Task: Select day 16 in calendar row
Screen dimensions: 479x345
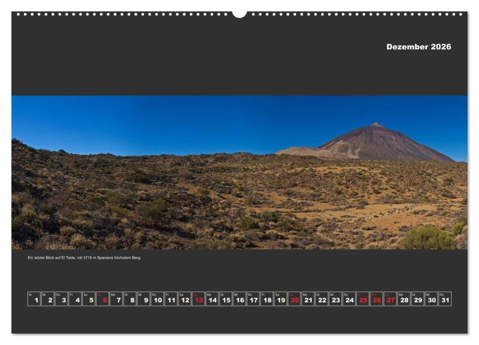Action: tap(239, 299)
